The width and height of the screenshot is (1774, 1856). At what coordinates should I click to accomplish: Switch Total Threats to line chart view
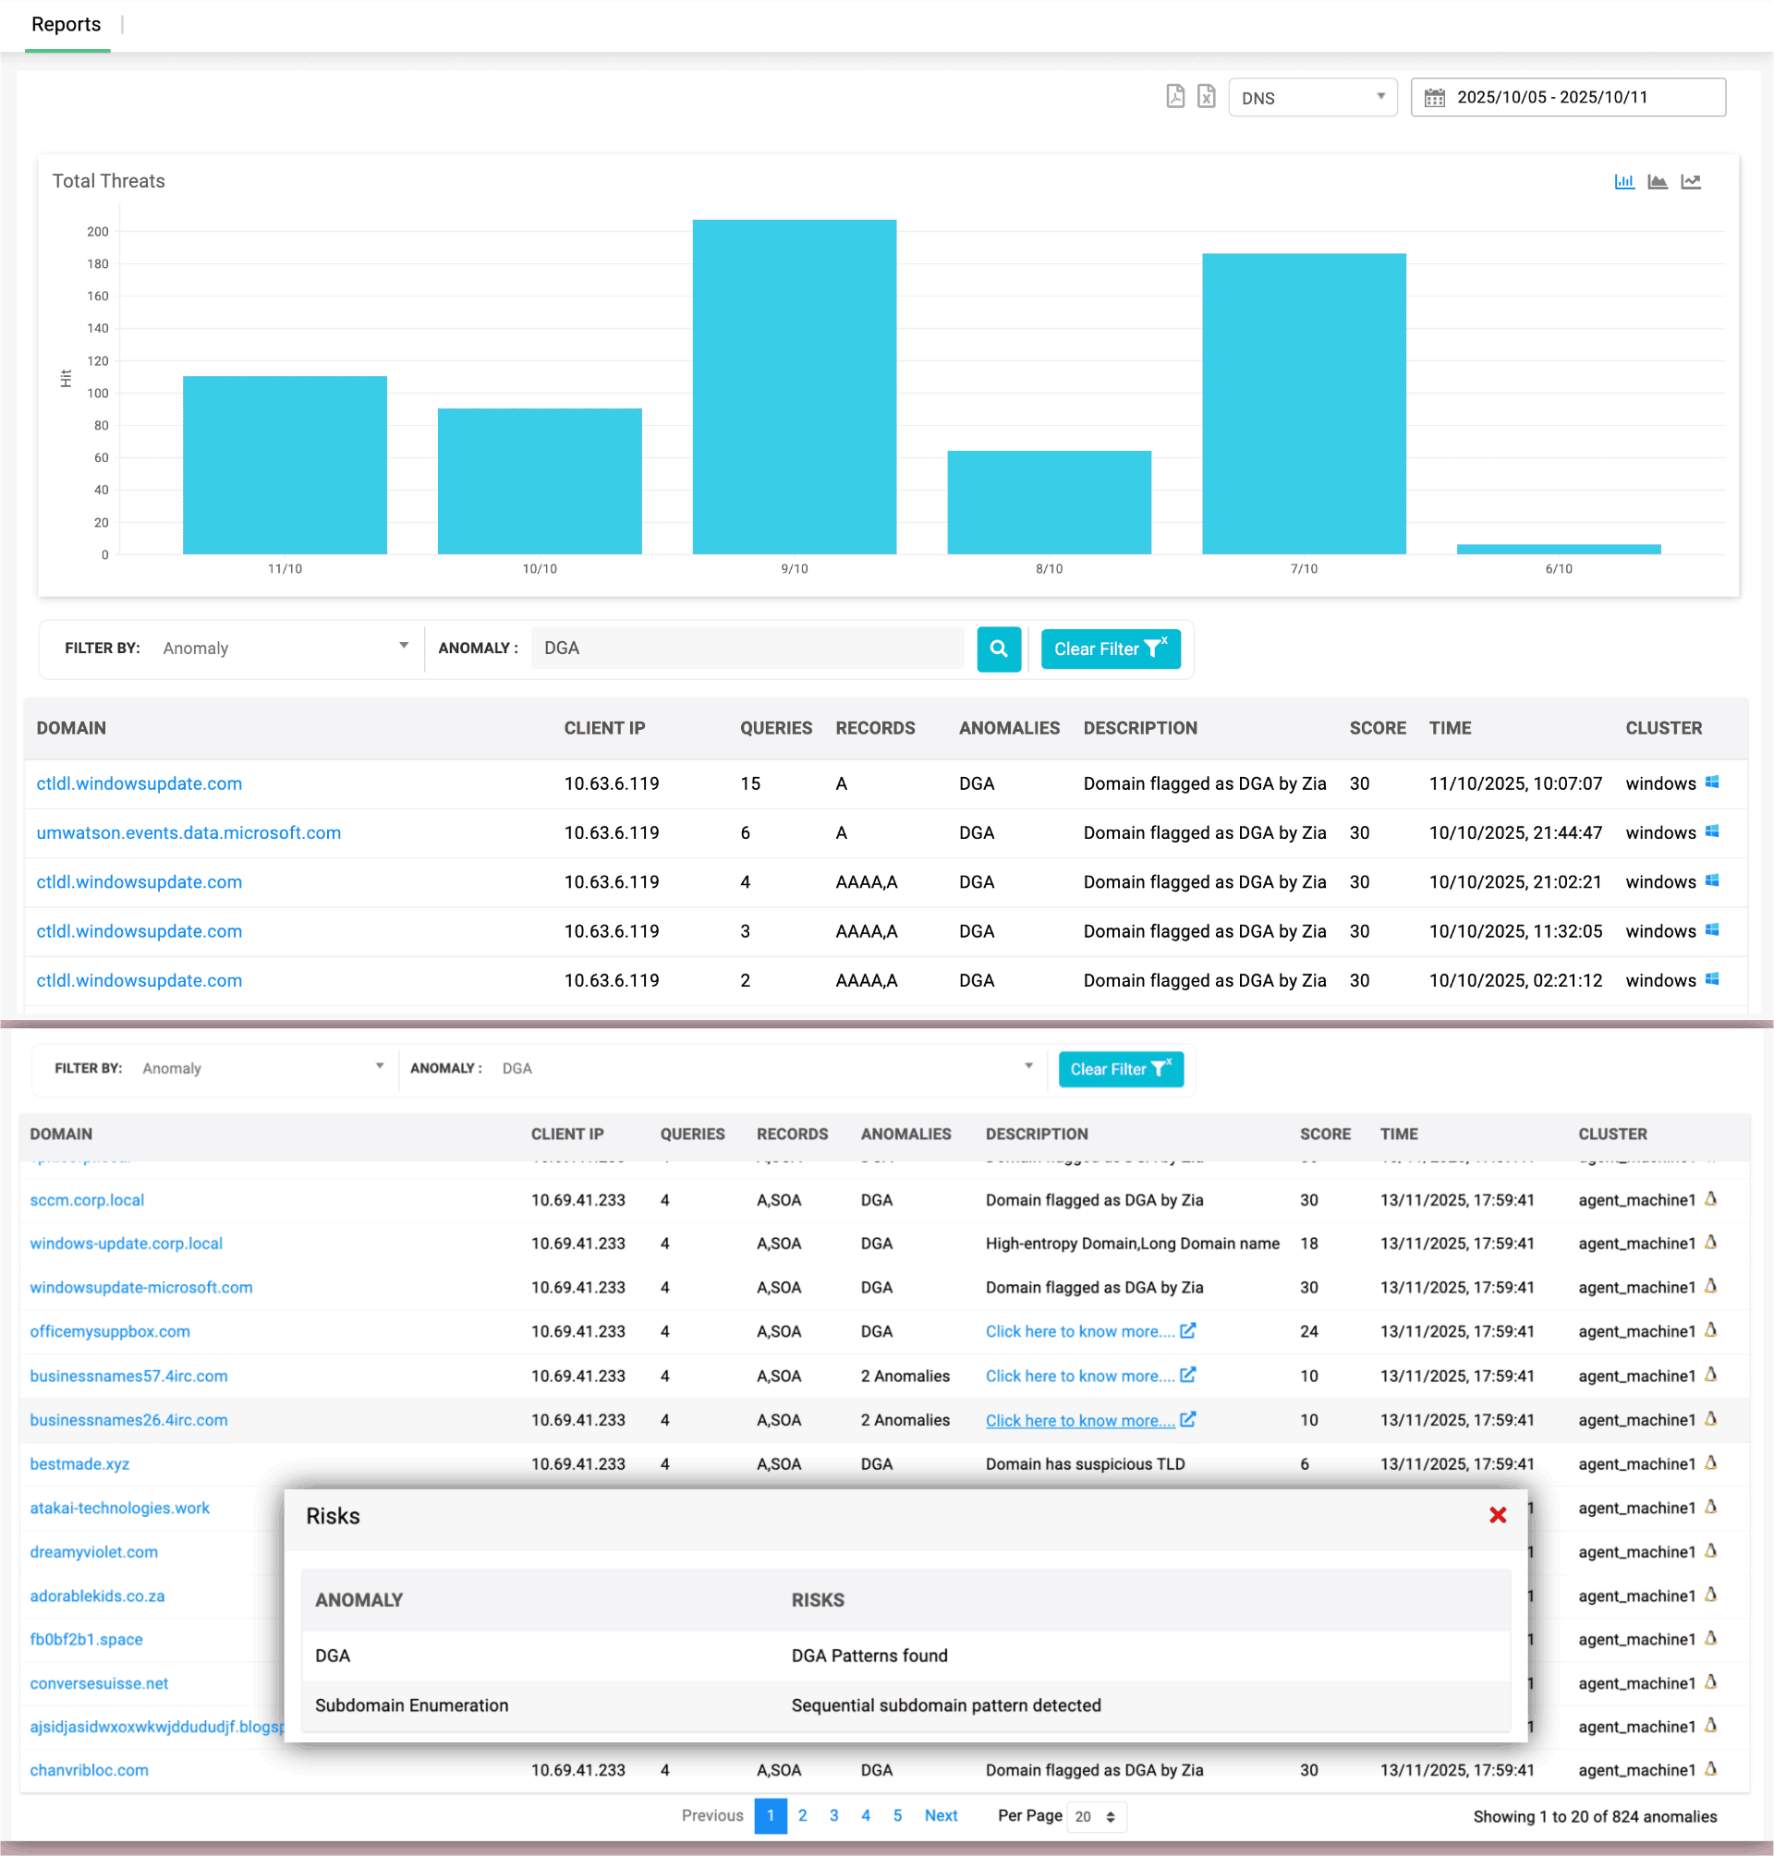coord(1692,181)
